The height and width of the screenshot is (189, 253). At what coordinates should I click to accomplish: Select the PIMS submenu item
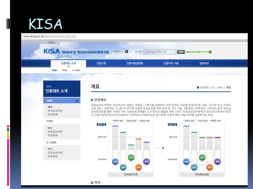click(x=64, y=70)
